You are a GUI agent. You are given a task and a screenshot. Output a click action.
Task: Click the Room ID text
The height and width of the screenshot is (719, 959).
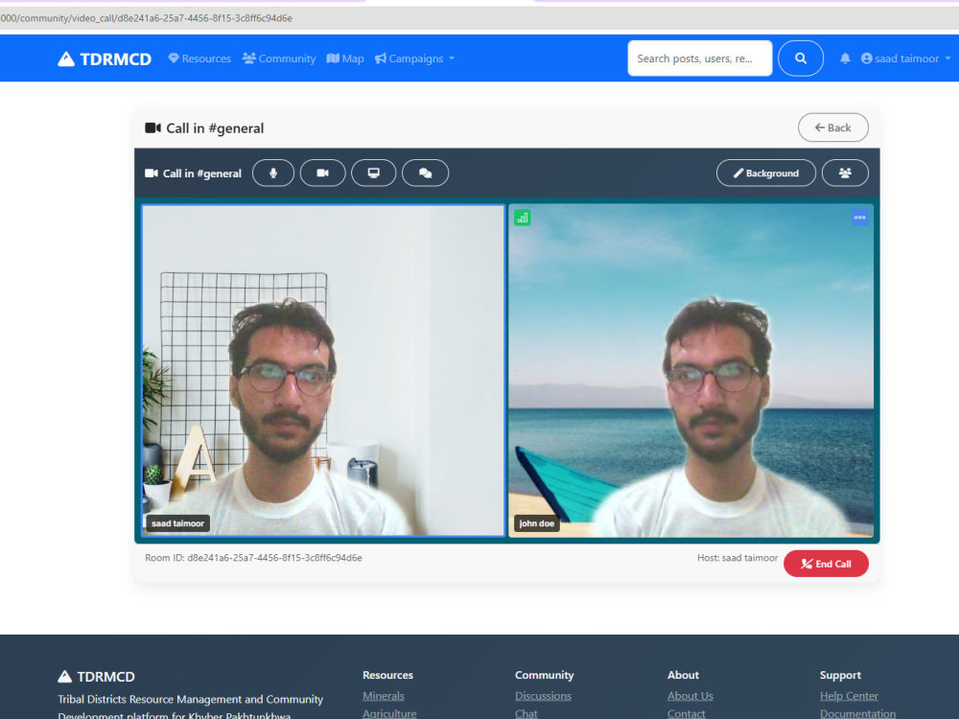click(x=253, y=558)
